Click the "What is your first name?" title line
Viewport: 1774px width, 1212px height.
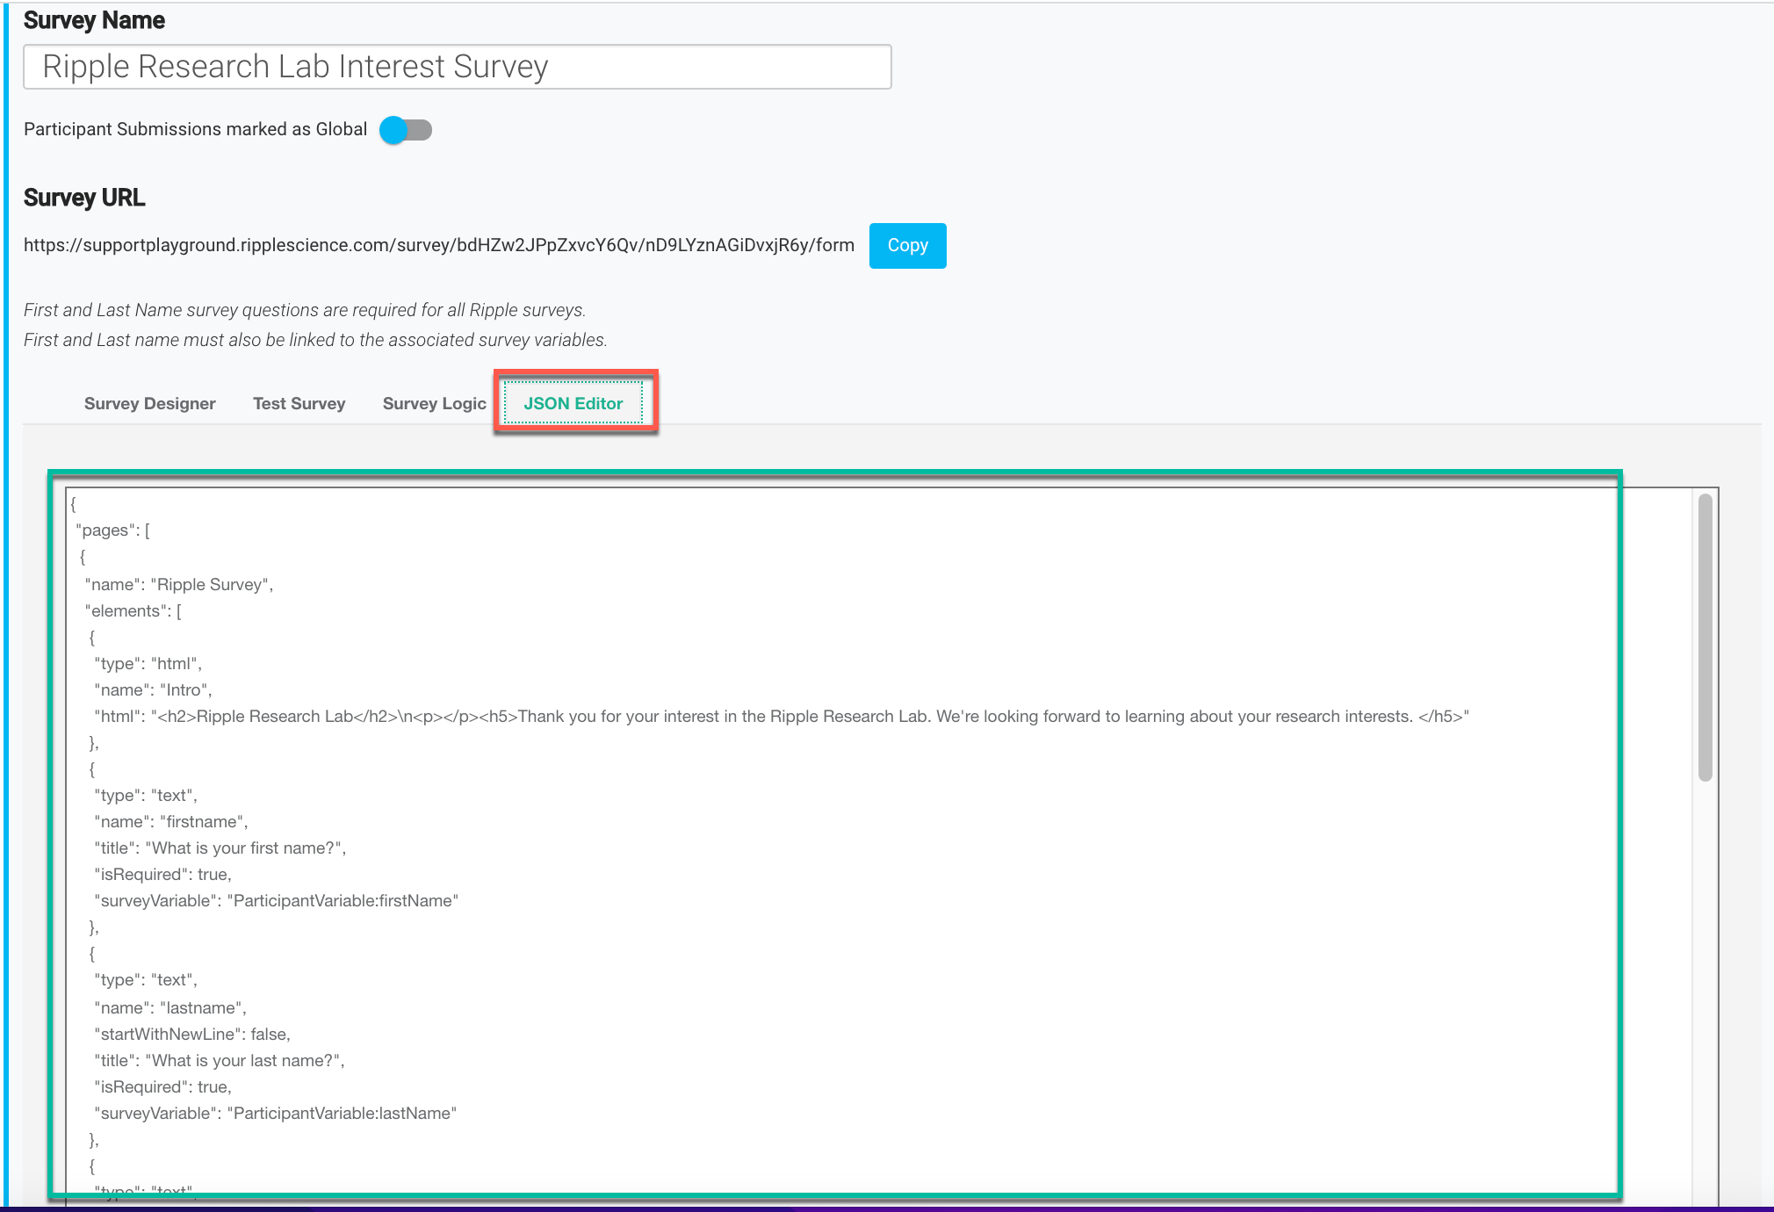220,848
